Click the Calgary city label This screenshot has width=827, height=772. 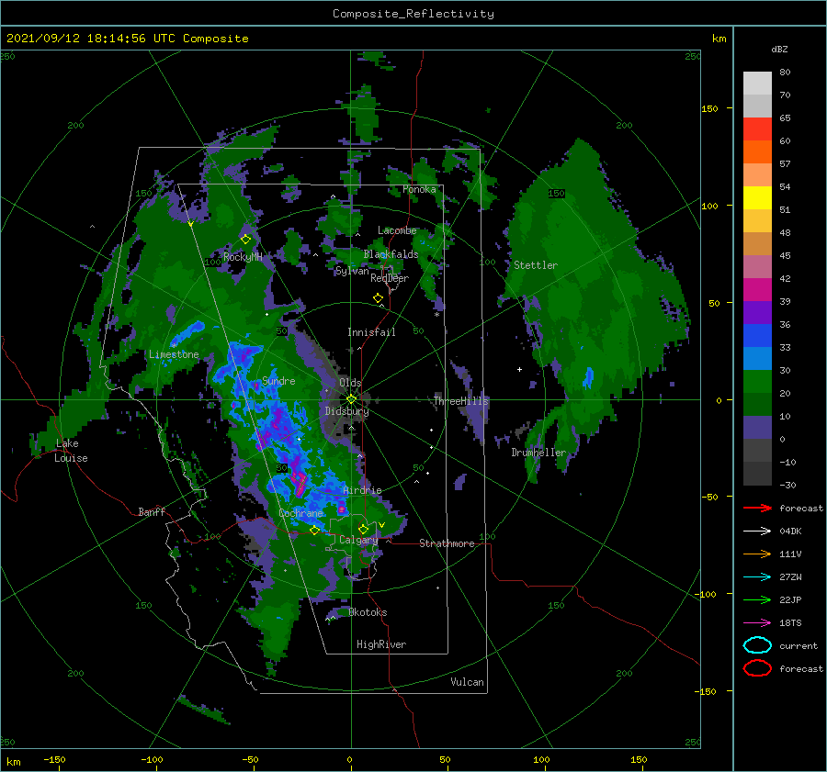358,540
